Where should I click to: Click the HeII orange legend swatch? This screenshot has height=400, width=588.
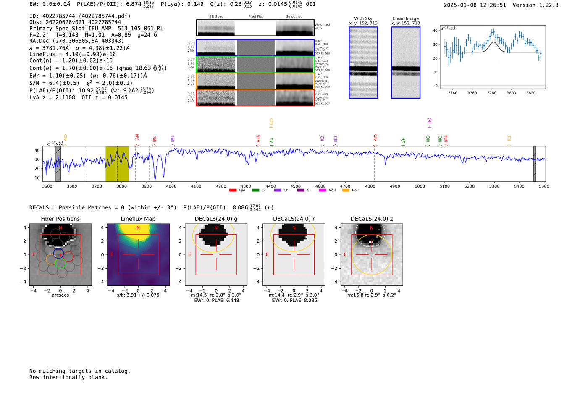[x=346, y=191]
